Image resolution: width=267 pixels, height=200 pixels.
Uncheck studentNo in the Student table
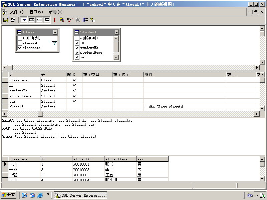[x=77, y=48]
